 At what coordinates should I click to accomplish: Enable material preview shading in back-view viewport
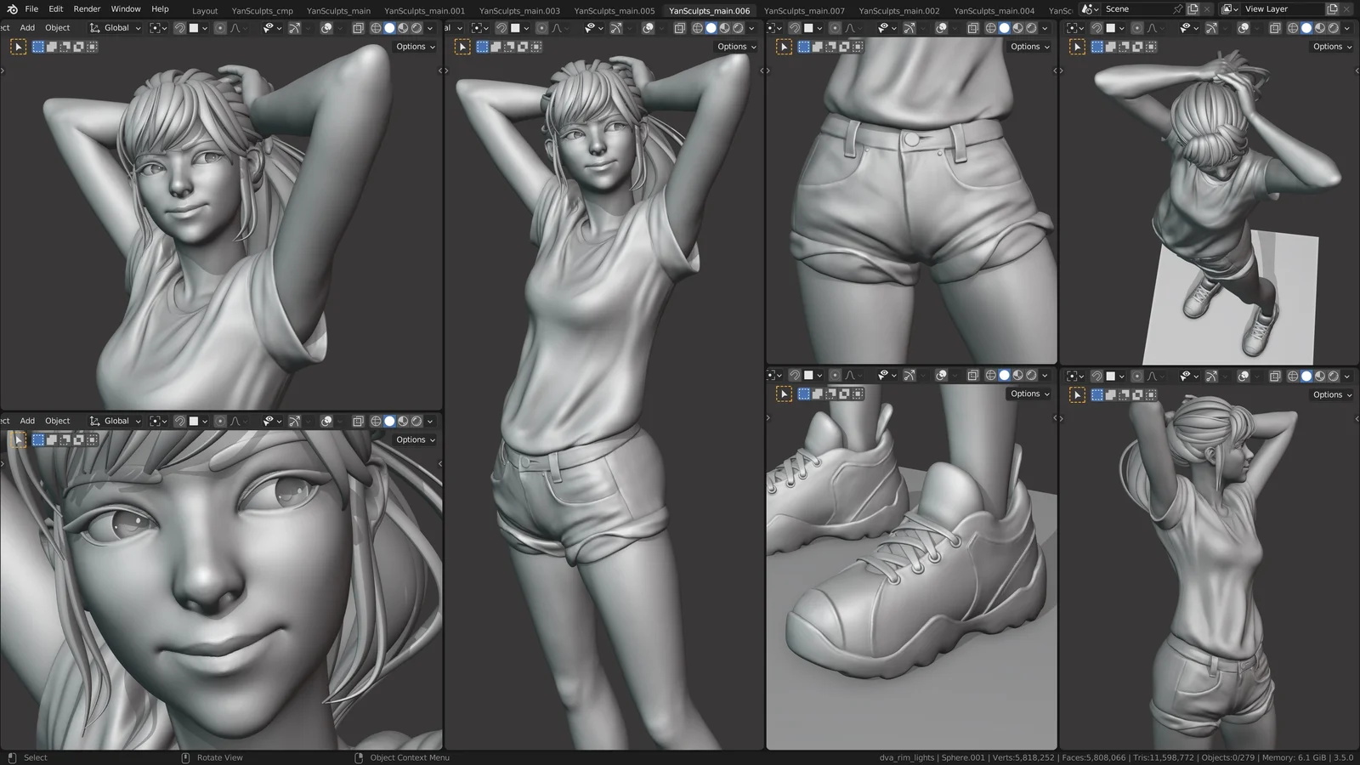[1320, 376]
